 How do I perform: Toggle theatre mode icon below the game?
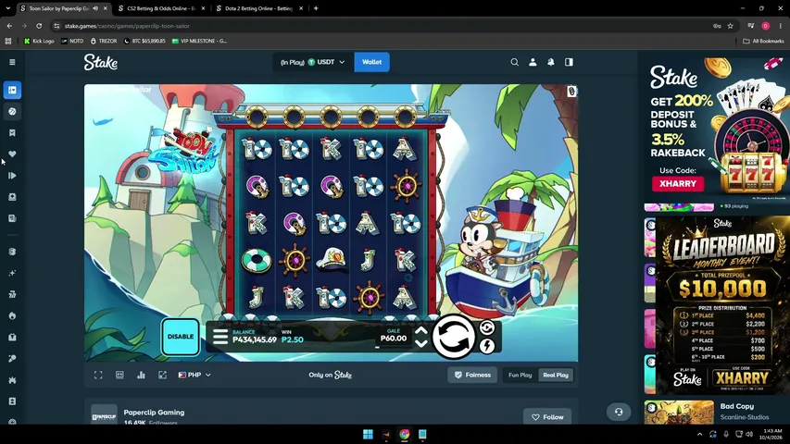point(119,375)
